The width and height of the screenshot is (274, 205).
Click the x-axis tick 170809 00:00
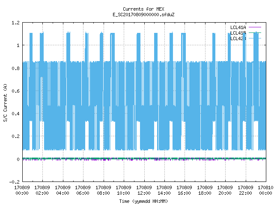pos(22,190)
